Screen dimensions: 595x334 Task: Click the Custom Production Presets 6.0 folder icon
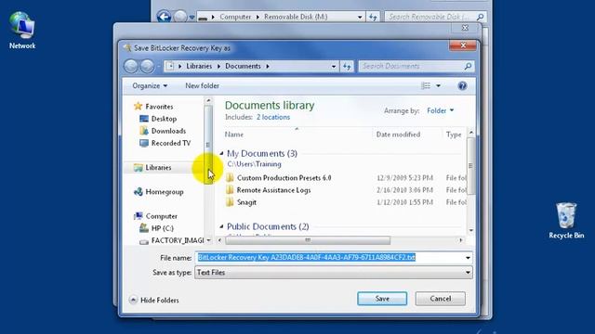pyautogui.click(x=230, y=177)
